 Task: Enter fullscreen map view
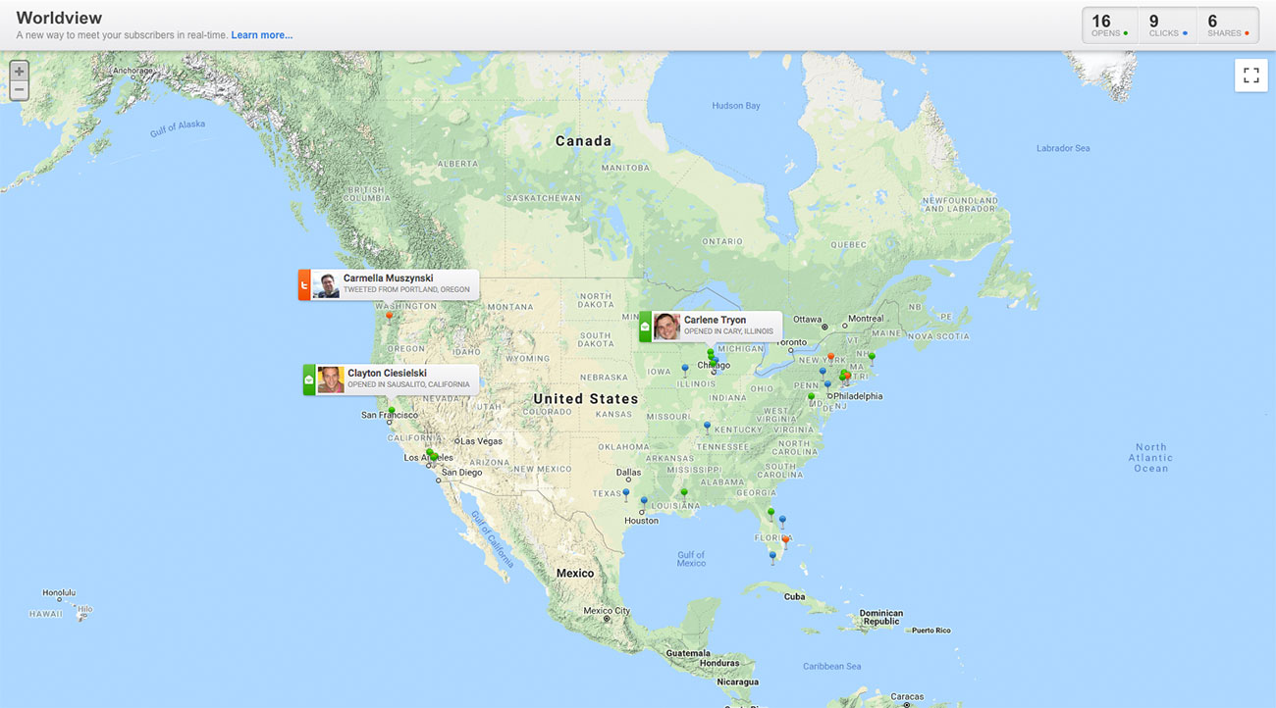tap(1250, 76)
